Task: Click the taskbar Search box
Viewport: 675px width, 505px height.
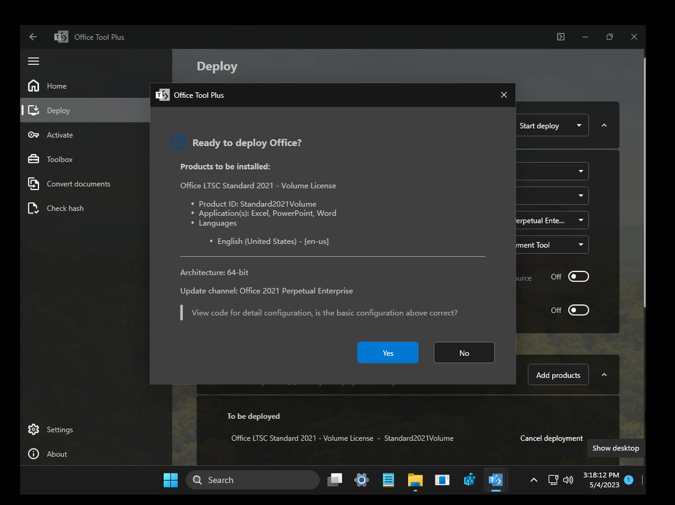Action: coord(253,480)
